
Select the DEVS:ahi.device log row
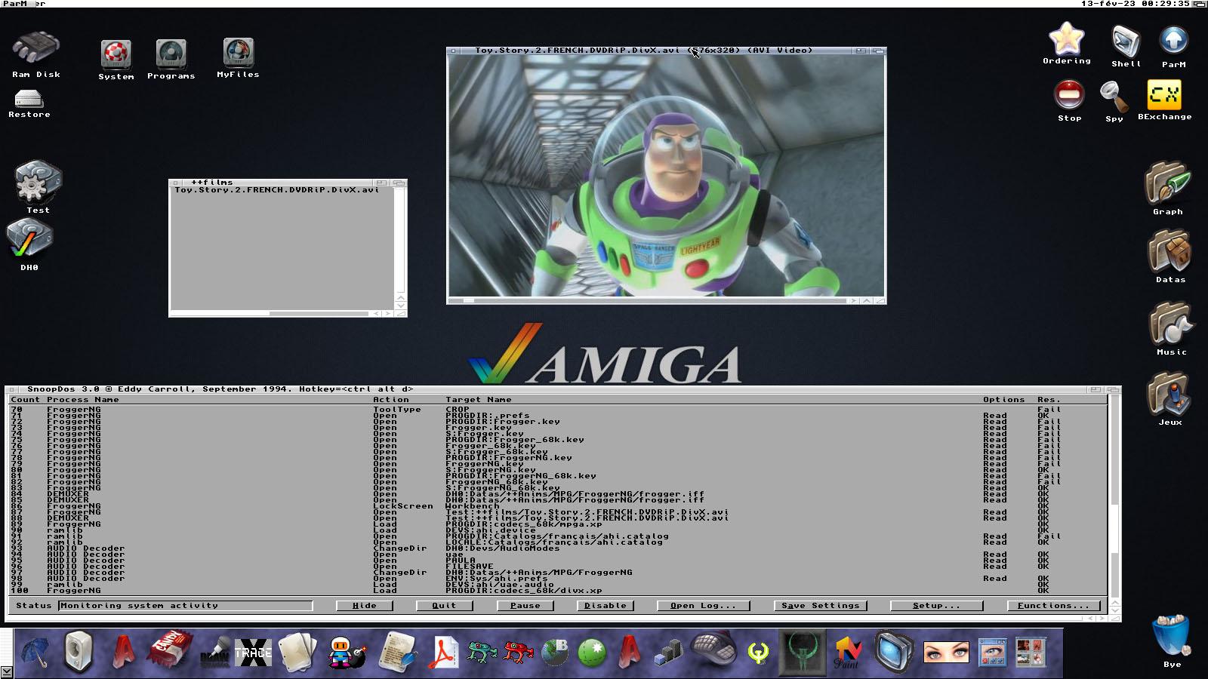(557, 530)
